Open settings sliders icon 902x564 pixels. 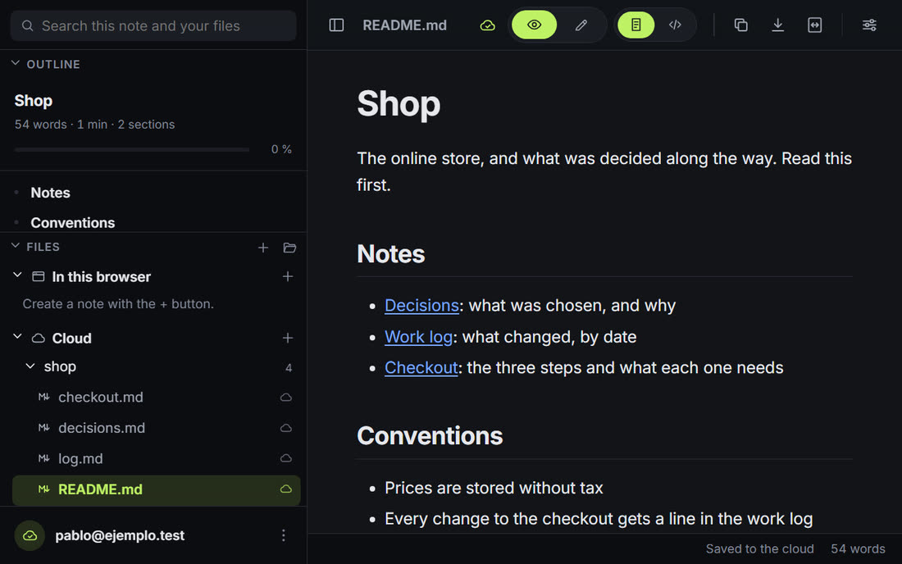[x=869, y=25]
